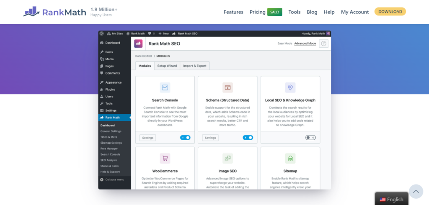Open My Account
The width and height of the screenshot is (429, 205).
click(x=355, y=12)
